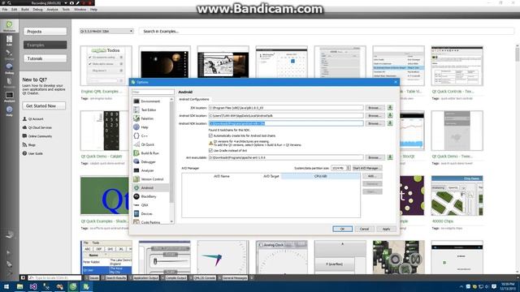Open Window menu
The image size is (520, 292).
click(80, 10)
